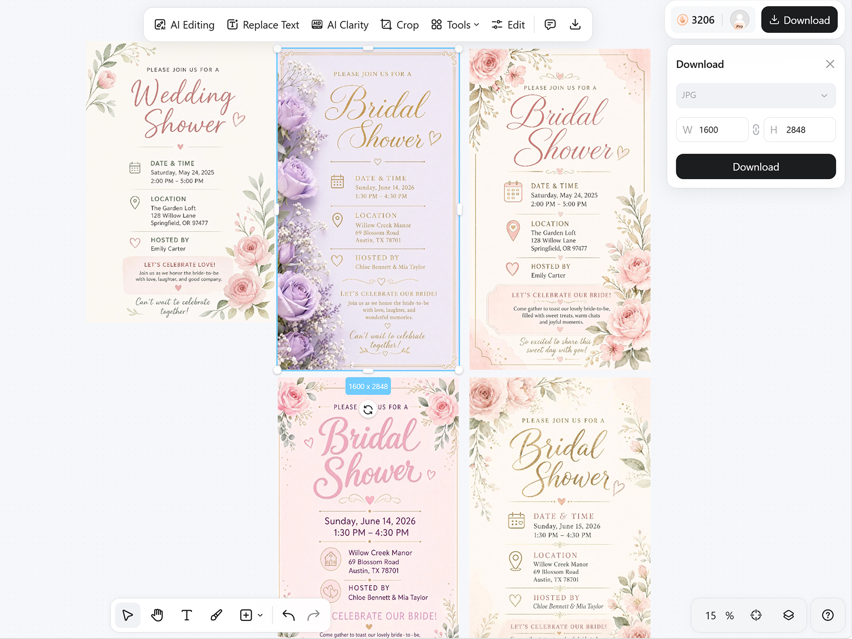Click the redo arrow
Viewport: 852px width, 639px height.
313,615
